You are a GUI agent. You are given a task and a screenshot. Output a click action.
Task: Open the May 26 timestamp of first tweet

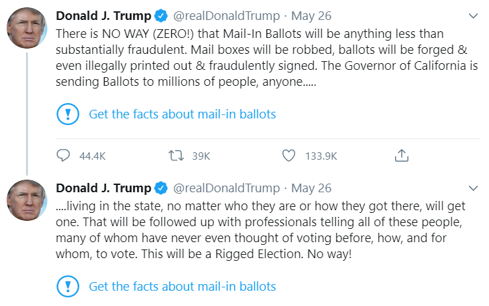(311, 16)
